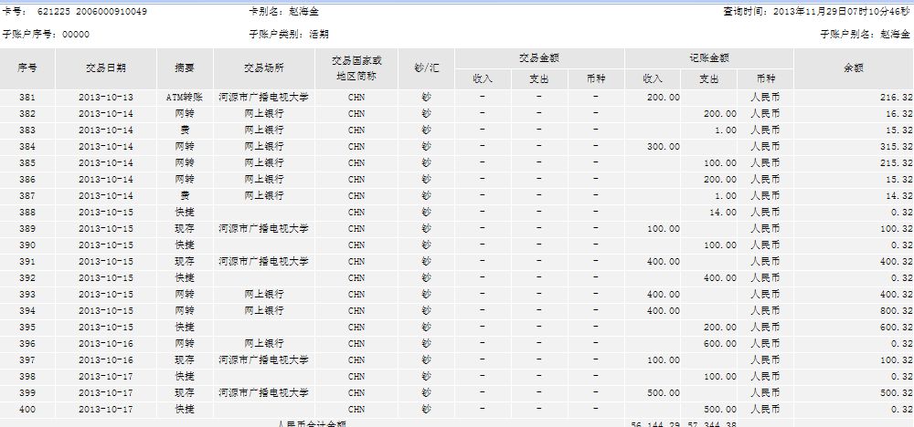914x427 pixels.
Task: Select sequence number 400
Action: click(27, 409)
